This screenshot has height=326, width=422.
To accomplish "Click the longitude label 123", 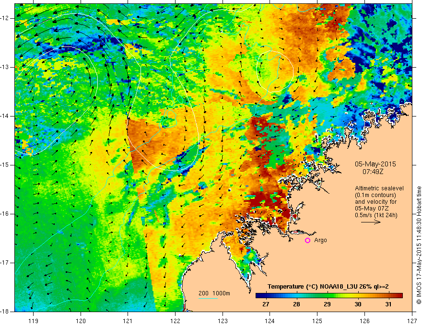I will click(x=223, y=321).
